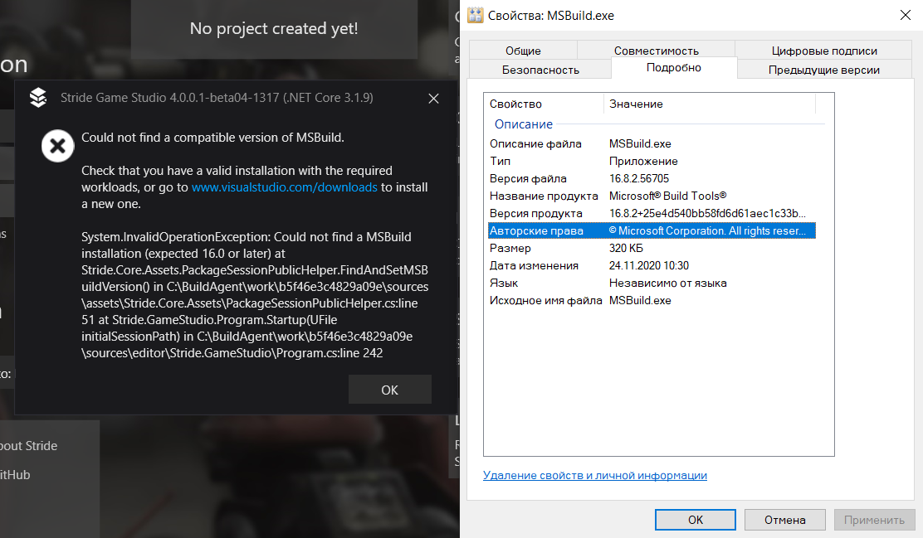This screenshot has width=923, height=538.
Task: Open the Предыдущие версии tab
Action: click(x=824, y=70)
